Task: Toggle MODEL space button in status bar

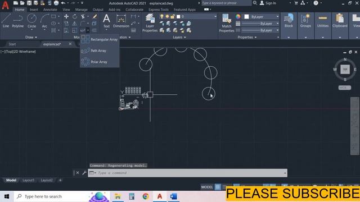Action: point(207,187)
